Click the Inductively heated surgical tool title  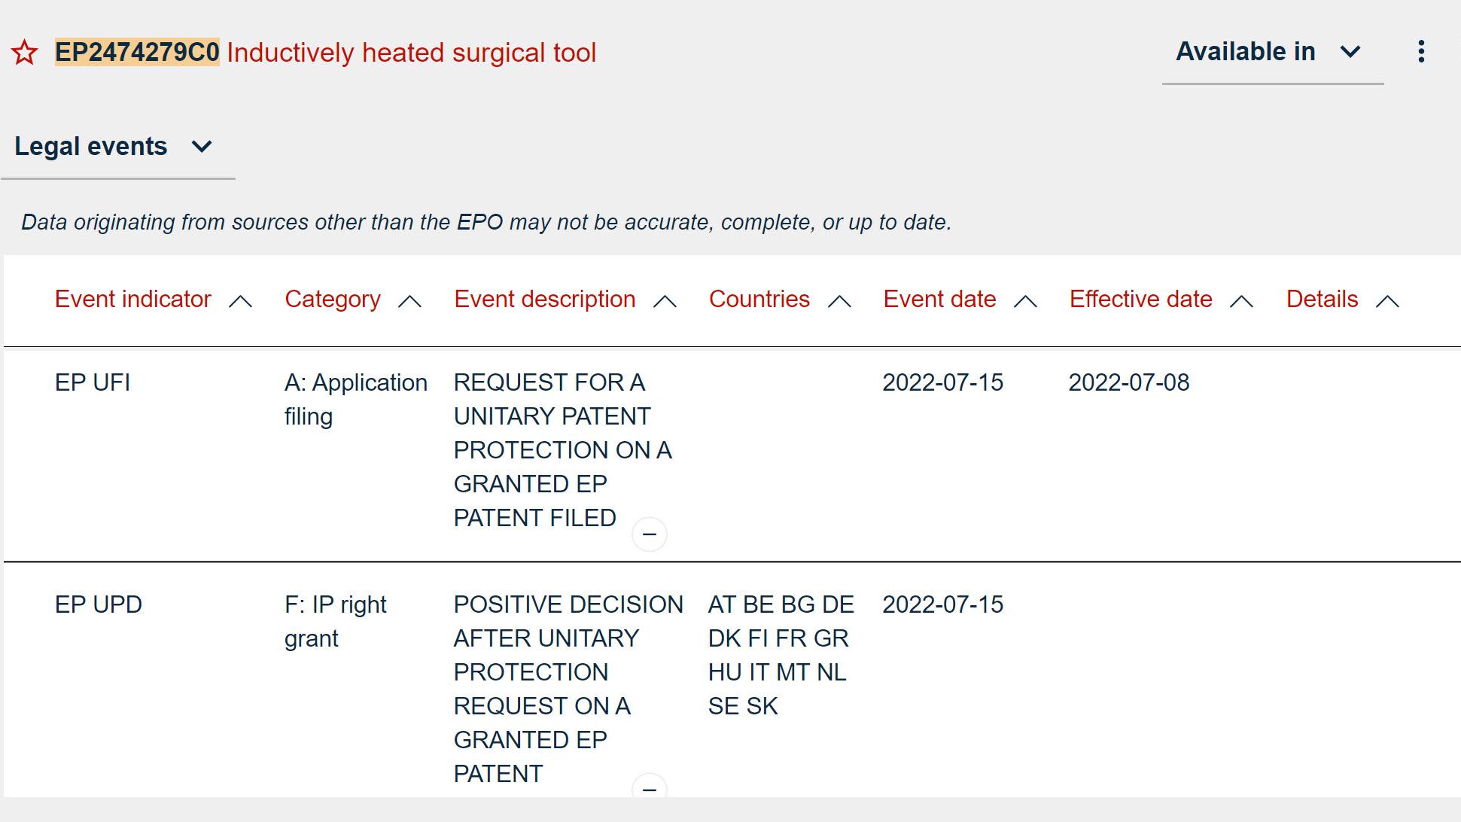(411, 53)
